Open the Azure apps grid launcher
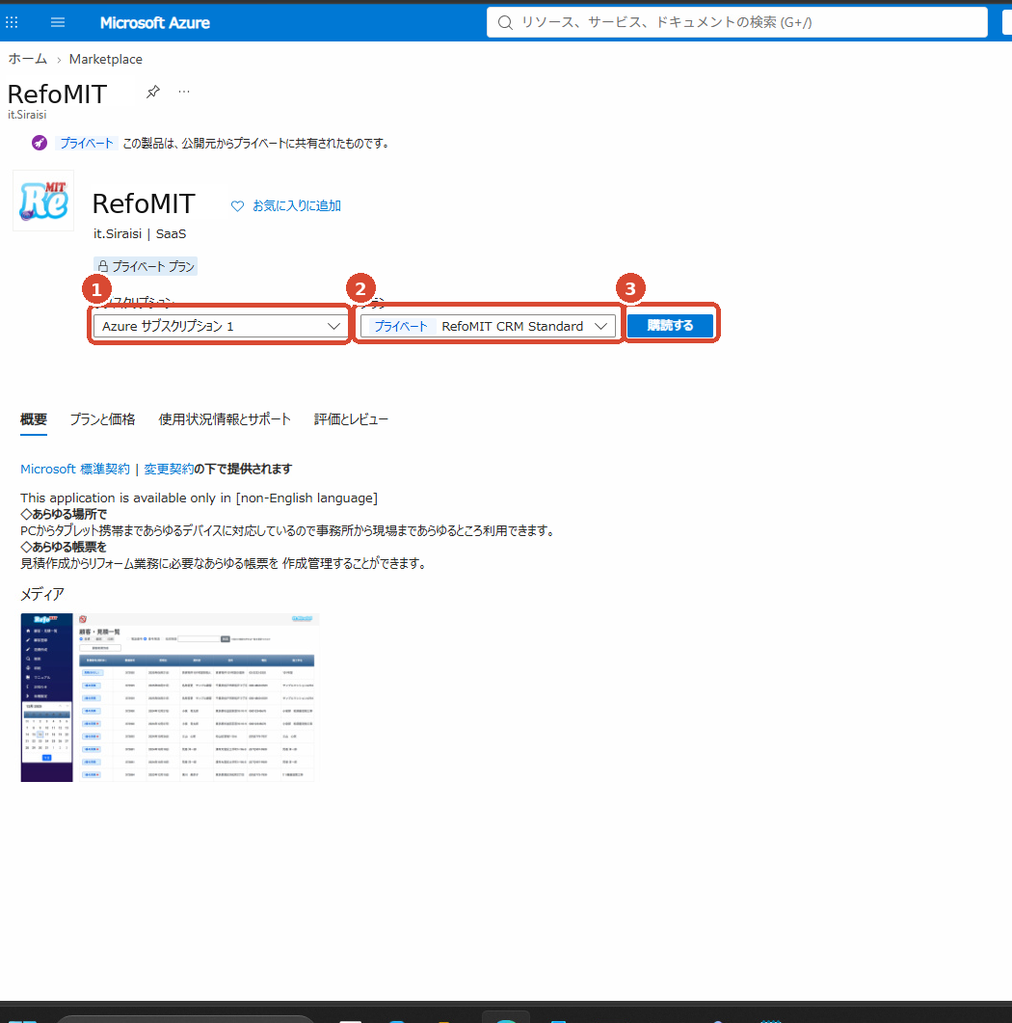 [12, 23]
